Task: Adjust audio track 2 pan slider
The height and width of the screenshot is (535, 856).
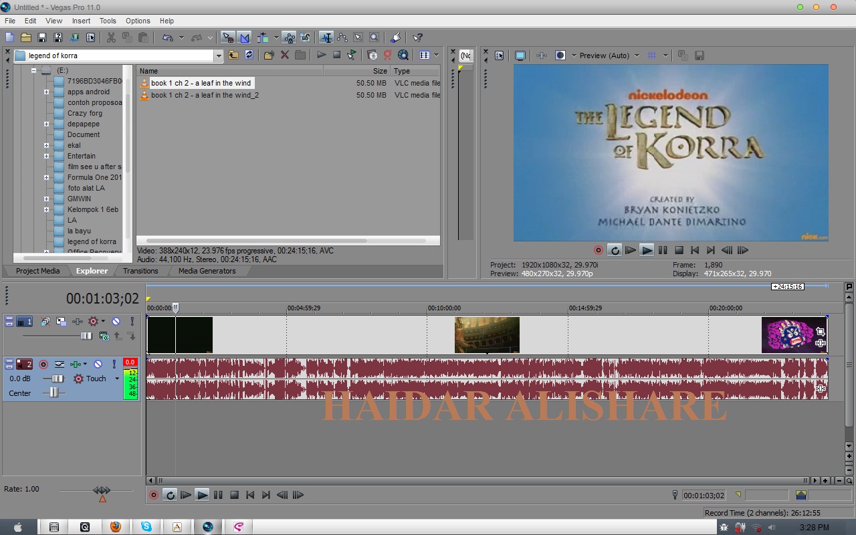Action: tap(53, 393)
